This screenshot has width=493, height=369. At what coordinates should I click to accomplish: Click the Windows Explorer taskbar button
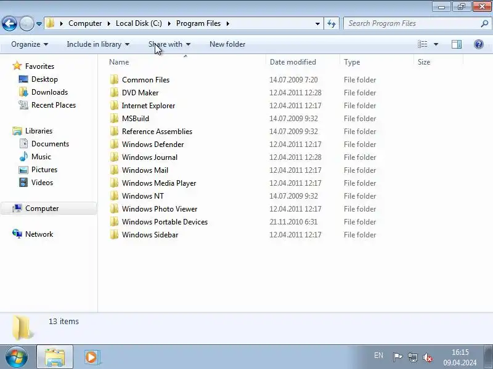pyautogui.click(x=55, y=357)
